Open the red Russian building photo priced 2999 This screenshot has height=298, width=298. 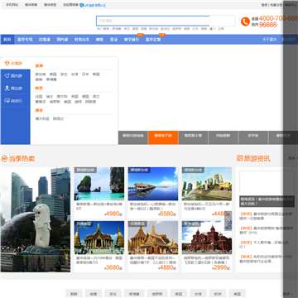point(207,238)
